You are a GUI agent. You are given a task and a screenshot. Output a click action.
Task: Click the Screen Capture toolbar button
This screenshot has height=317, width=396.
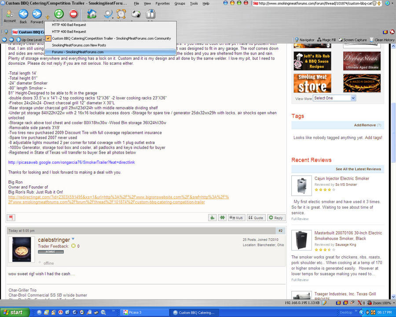[352, 40]
